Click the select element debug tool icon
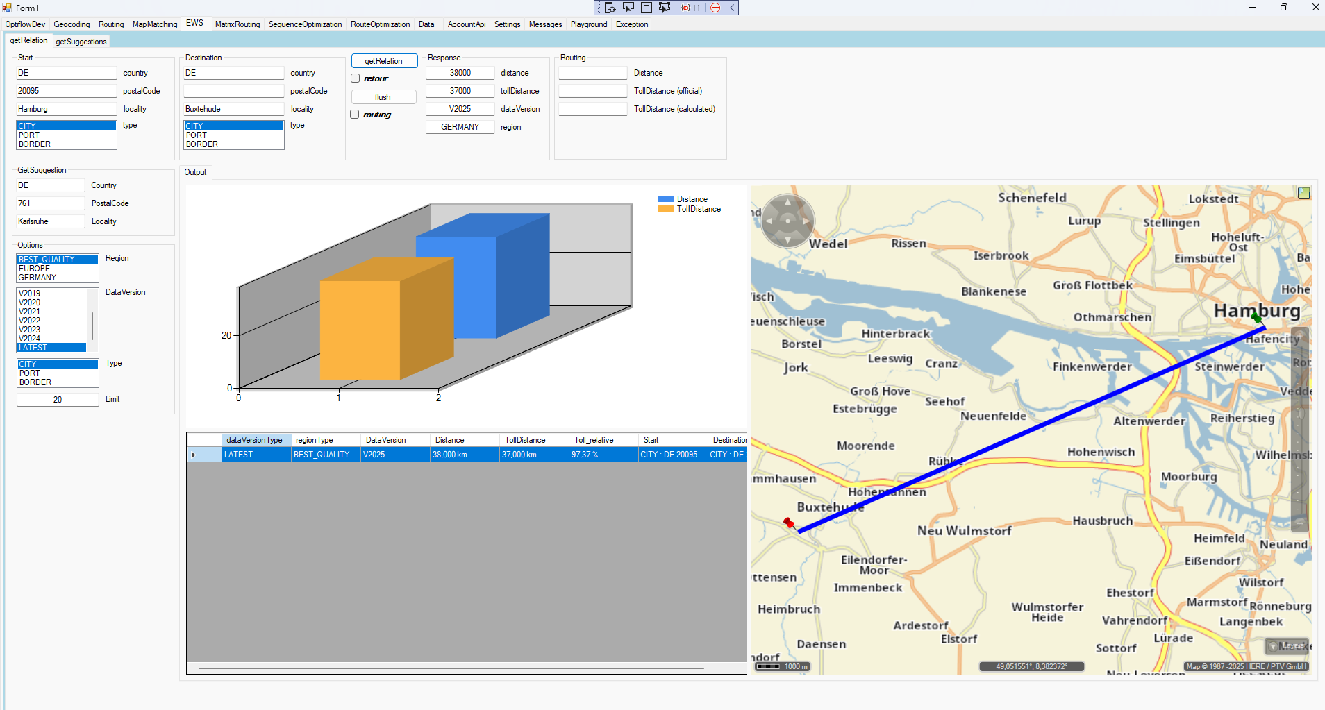Image resolution: width=1325 pixels, height=710 pixels. coord(628,8)
